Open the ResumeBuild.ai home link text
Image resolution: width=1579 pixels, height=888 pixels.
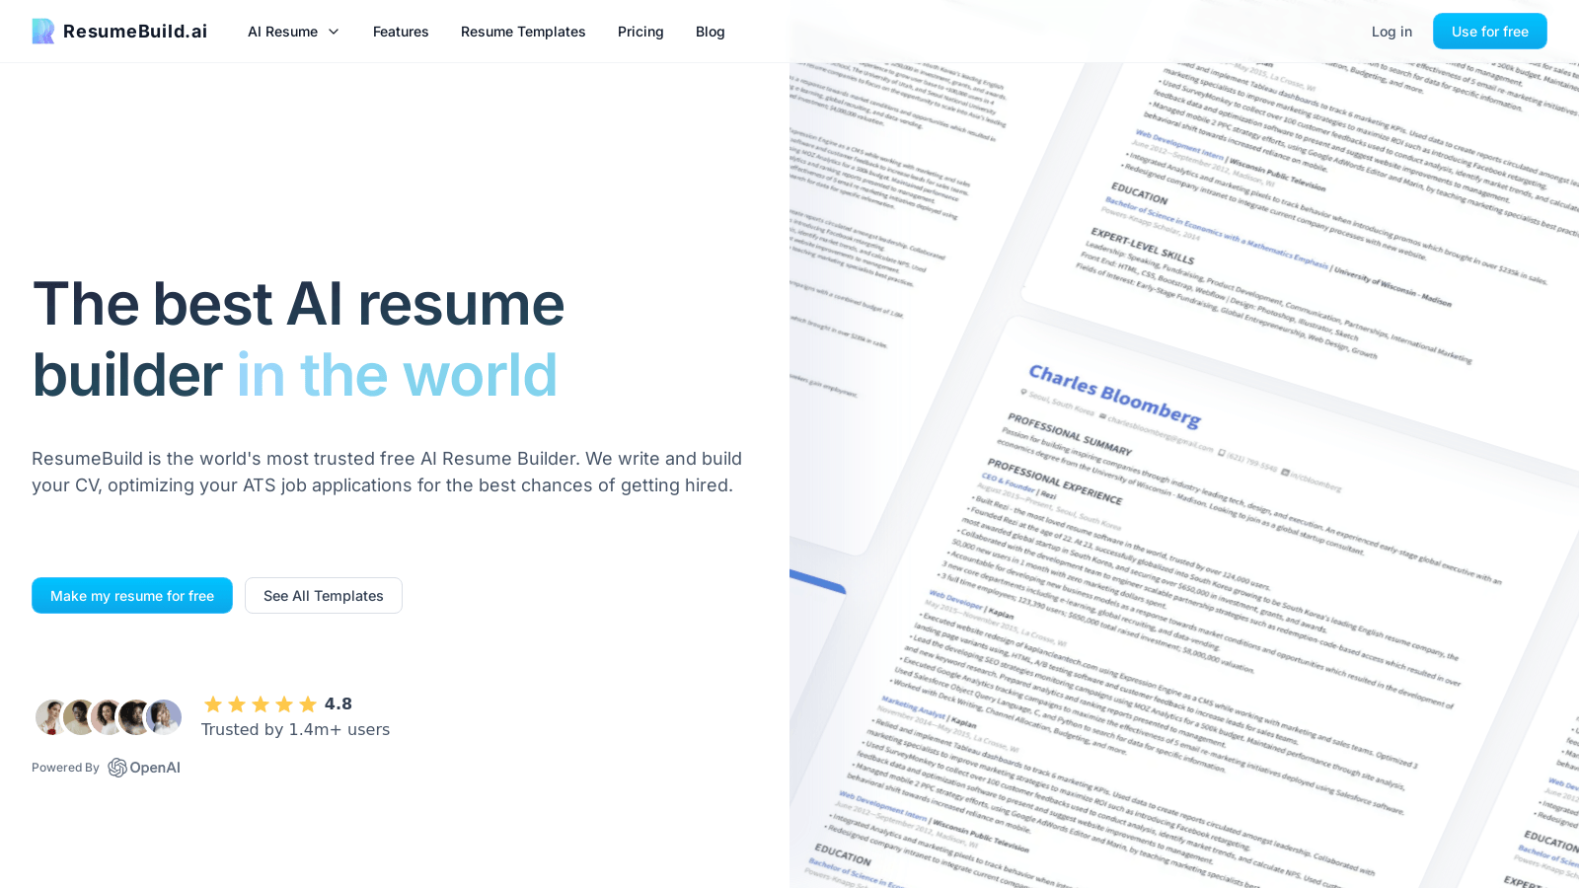coord(135,32)
